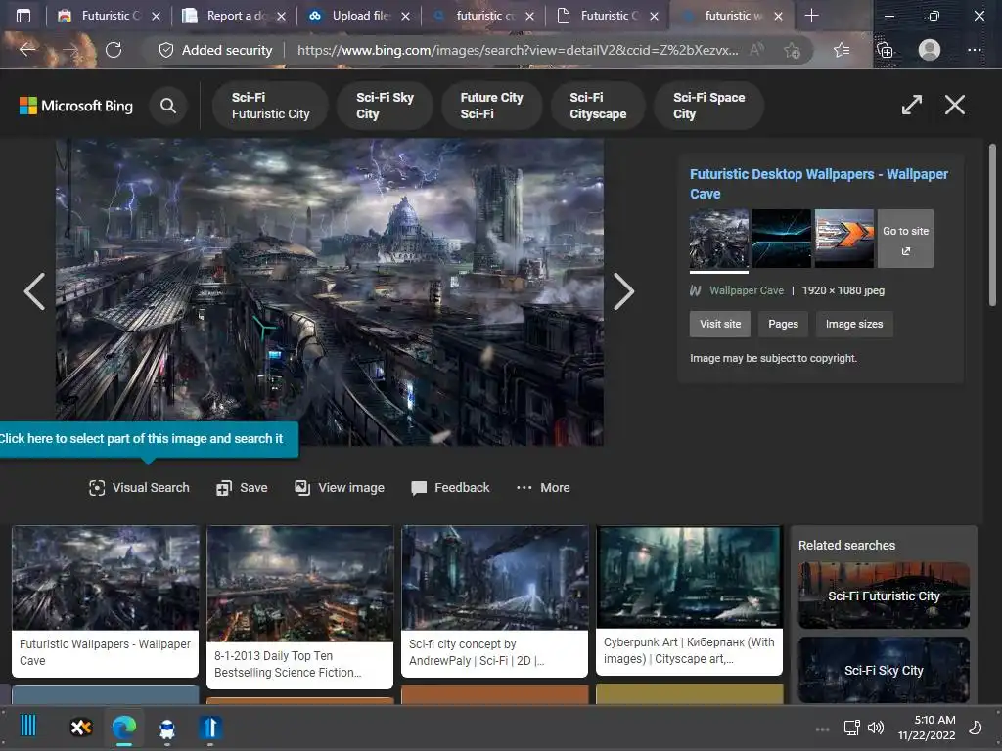
Task: Open the Collections icon
Action: coord(885,50)
